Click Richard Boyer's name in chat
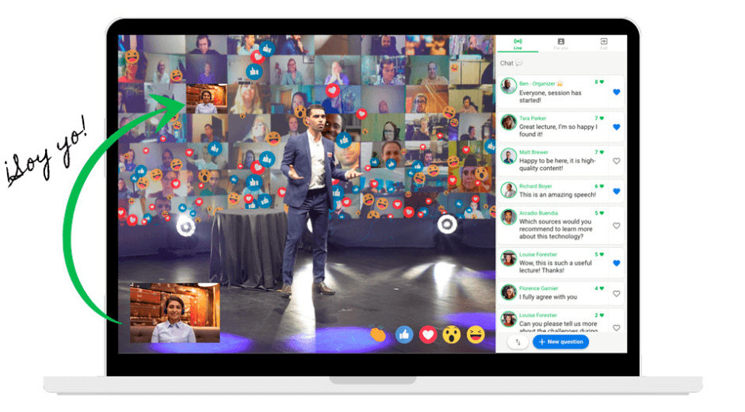This screenshot has height=412, width=745. click(x=537, y=187)
